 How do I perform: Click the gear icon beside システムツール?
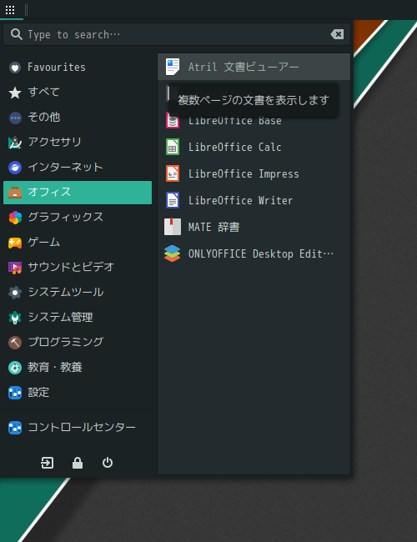15,293
